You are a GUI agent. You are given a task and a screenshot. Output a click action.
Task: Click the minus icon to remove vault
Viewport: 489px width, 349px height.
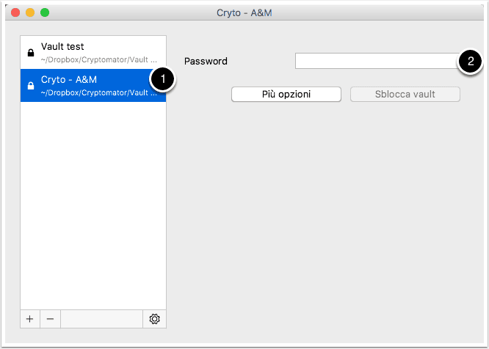click(50, 319)
